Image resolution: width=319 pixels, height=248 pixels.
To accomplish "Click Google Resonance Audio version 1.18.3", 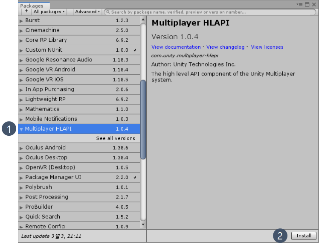I will 120,60.
